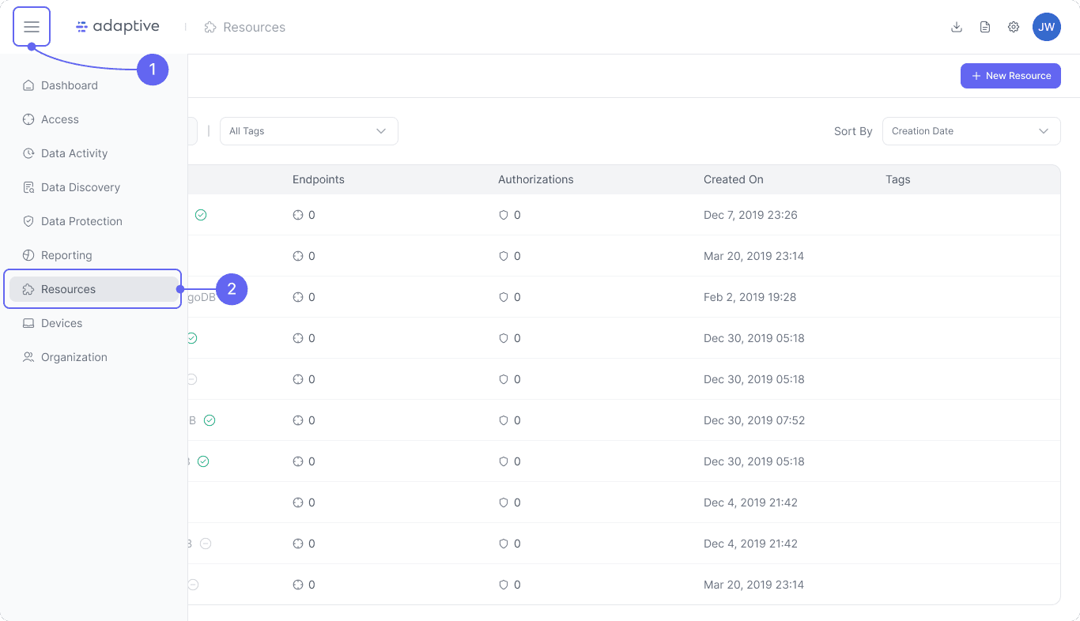Open the Creation Date sort dropdown
Image resolution: width=1080 pixels, height=621 pixels.
pos(972,131)
